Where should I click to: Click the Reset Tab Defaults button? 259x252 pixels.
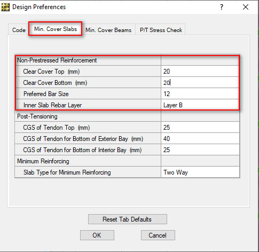128,219
